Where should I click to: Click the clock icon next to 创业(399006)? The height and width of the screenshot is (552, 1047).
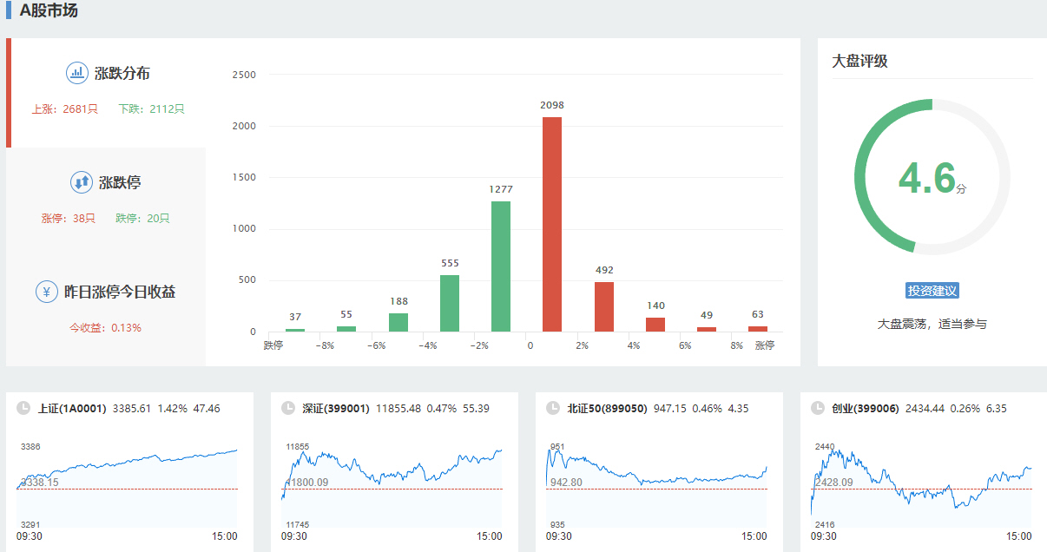[818, 408]
